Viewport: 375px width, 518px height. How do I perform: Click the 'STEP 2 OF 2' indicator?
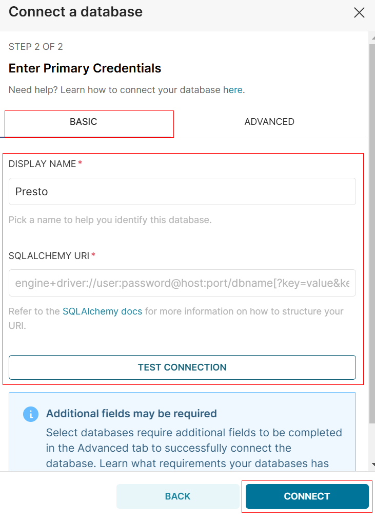click(36, 47)
